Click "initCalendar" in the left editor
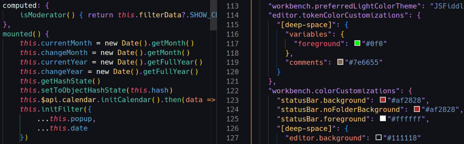464x144 pixels. tap(127, 100)
